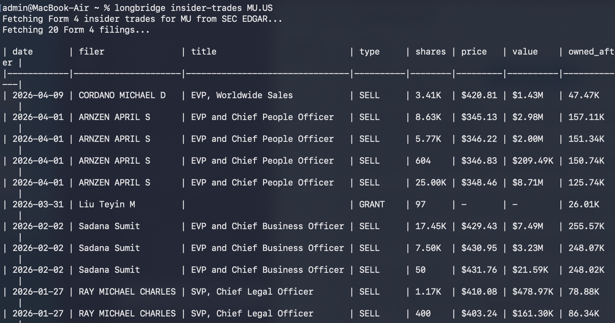Select the 25.00K shares cell

pos(431,183)
